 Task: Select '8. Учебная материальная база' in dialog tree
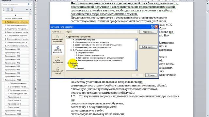86,50
